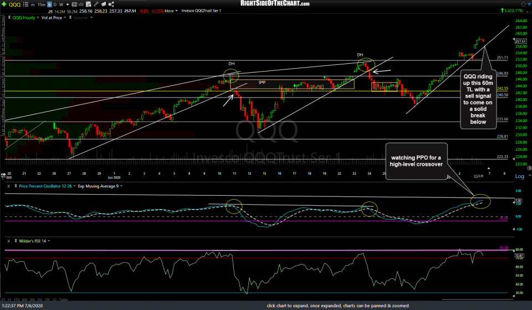Click the yellow 242.55 level label
The image size is (532, 310).
502,88
